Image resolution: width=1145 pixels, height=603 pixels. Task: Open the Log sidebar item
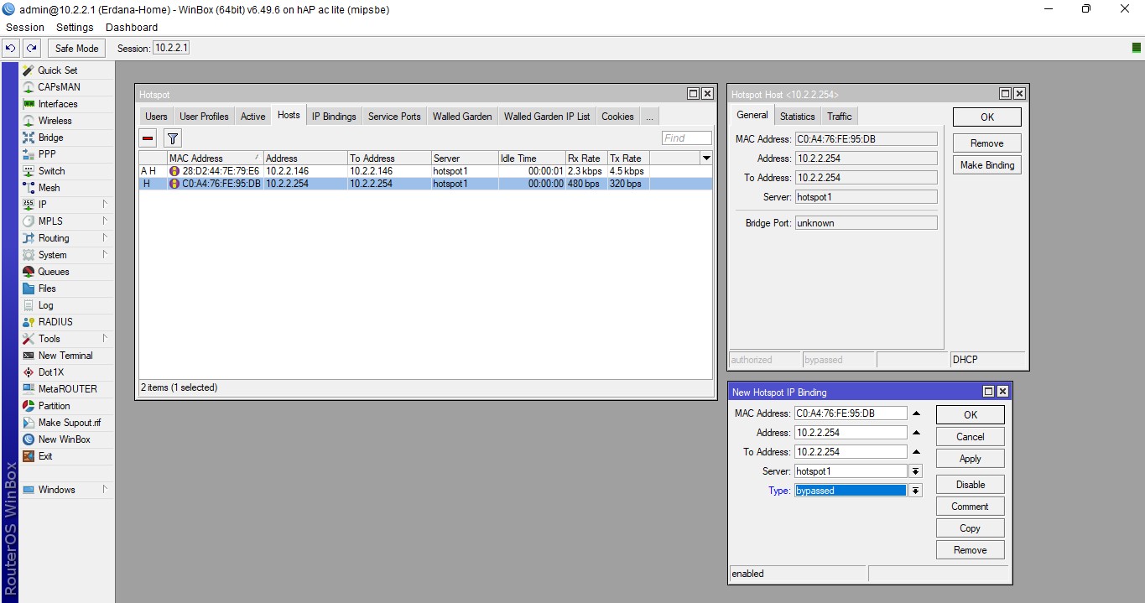[45, 305]
